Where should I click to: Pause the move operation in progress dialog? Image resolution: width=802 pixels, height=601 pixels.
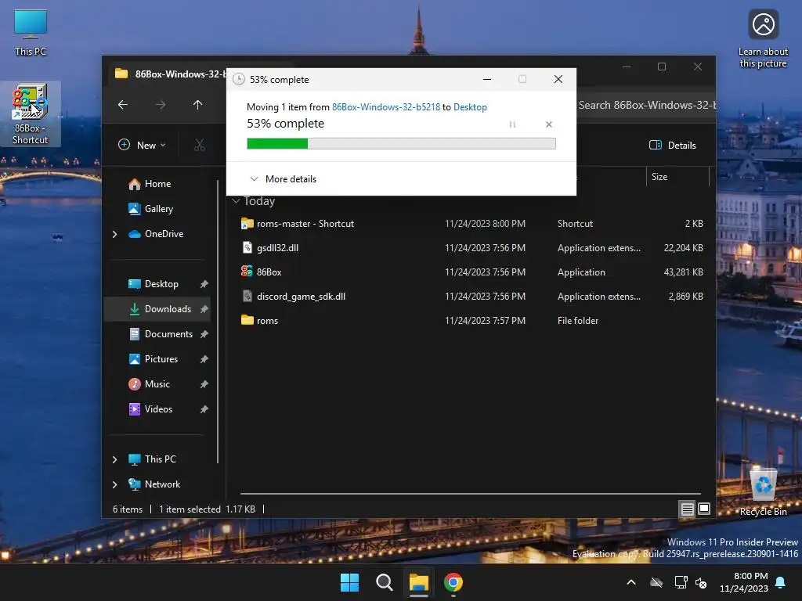pyautogui.click(x=512, y=124)
